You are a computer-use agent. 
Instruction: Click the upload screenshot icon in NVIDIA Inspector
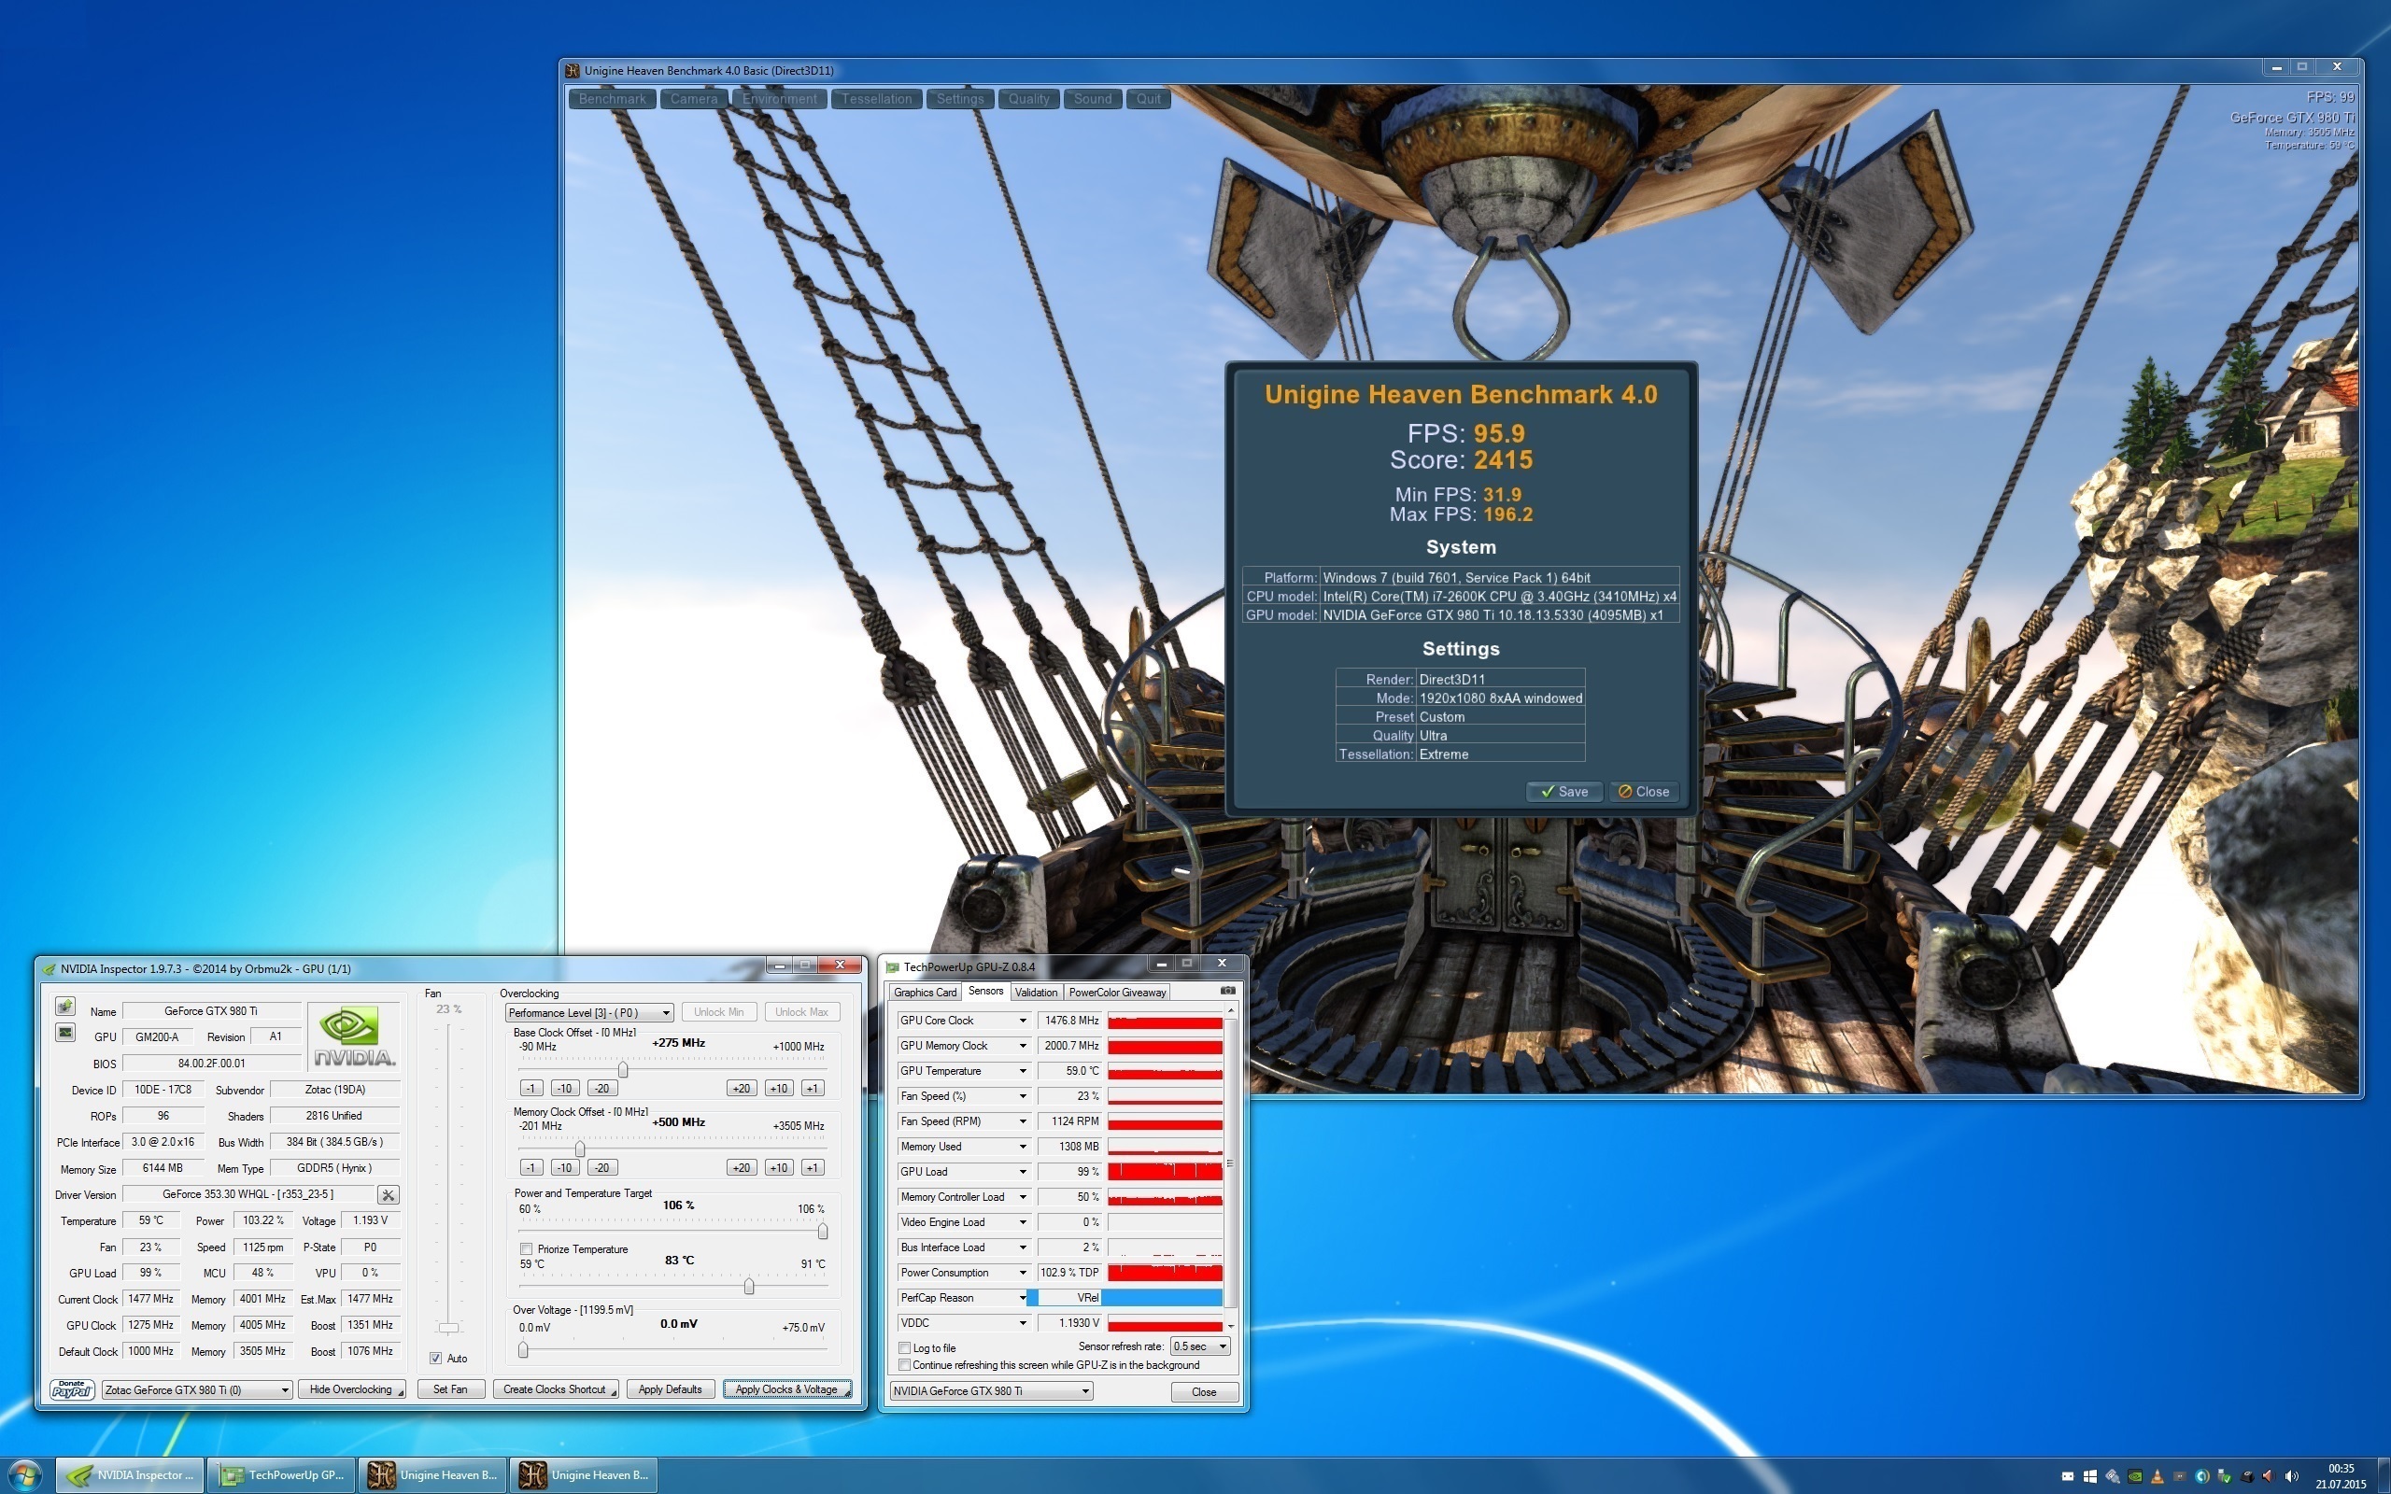[65, 1006]
